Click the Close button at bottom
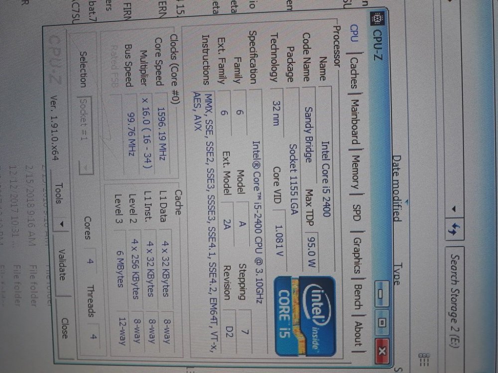The image size is (498, 373). tap(65, 328)
